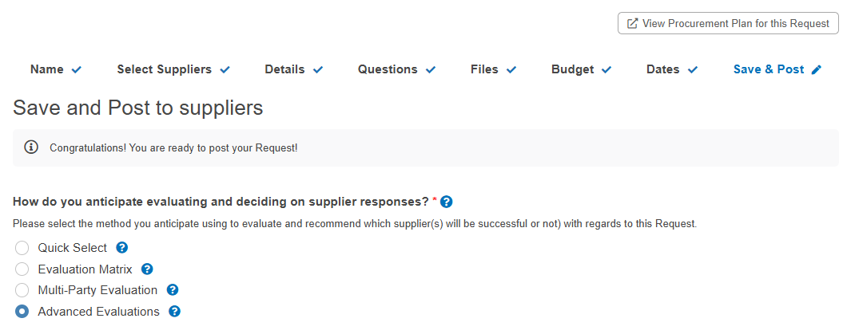The height and width of the screenshot is (334, 847).
Task: Click the external link icon on the View Procurement Plan button
Action: click(631, 24)
